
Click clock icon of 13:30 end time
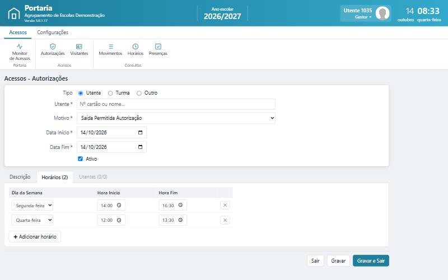(x=180, y=220)
